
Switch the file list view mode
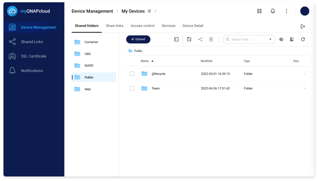pos(292,39)
